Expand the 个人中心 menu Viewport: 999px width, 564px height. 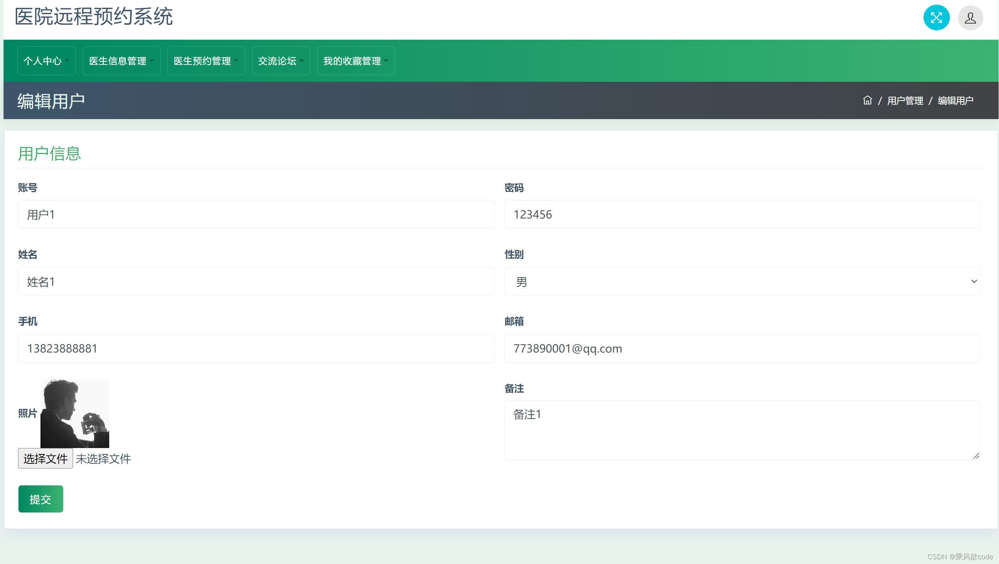(x=46, y=61)
